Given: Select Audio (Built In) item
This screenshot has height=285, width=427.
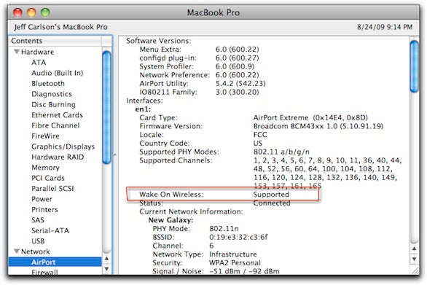Looking at the screenshot, I should (57, 73).
